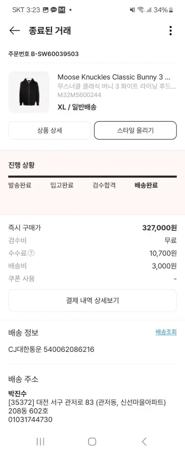Image resolution: width=185 pixels, height=454 pixels.
Task: Open 결제 내역 상세보기
Action: [92, 301]
